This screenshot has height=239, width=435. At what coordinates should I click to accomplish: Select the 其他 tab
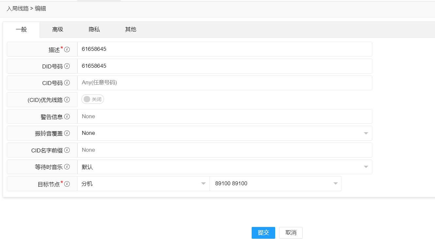(130, 29)
